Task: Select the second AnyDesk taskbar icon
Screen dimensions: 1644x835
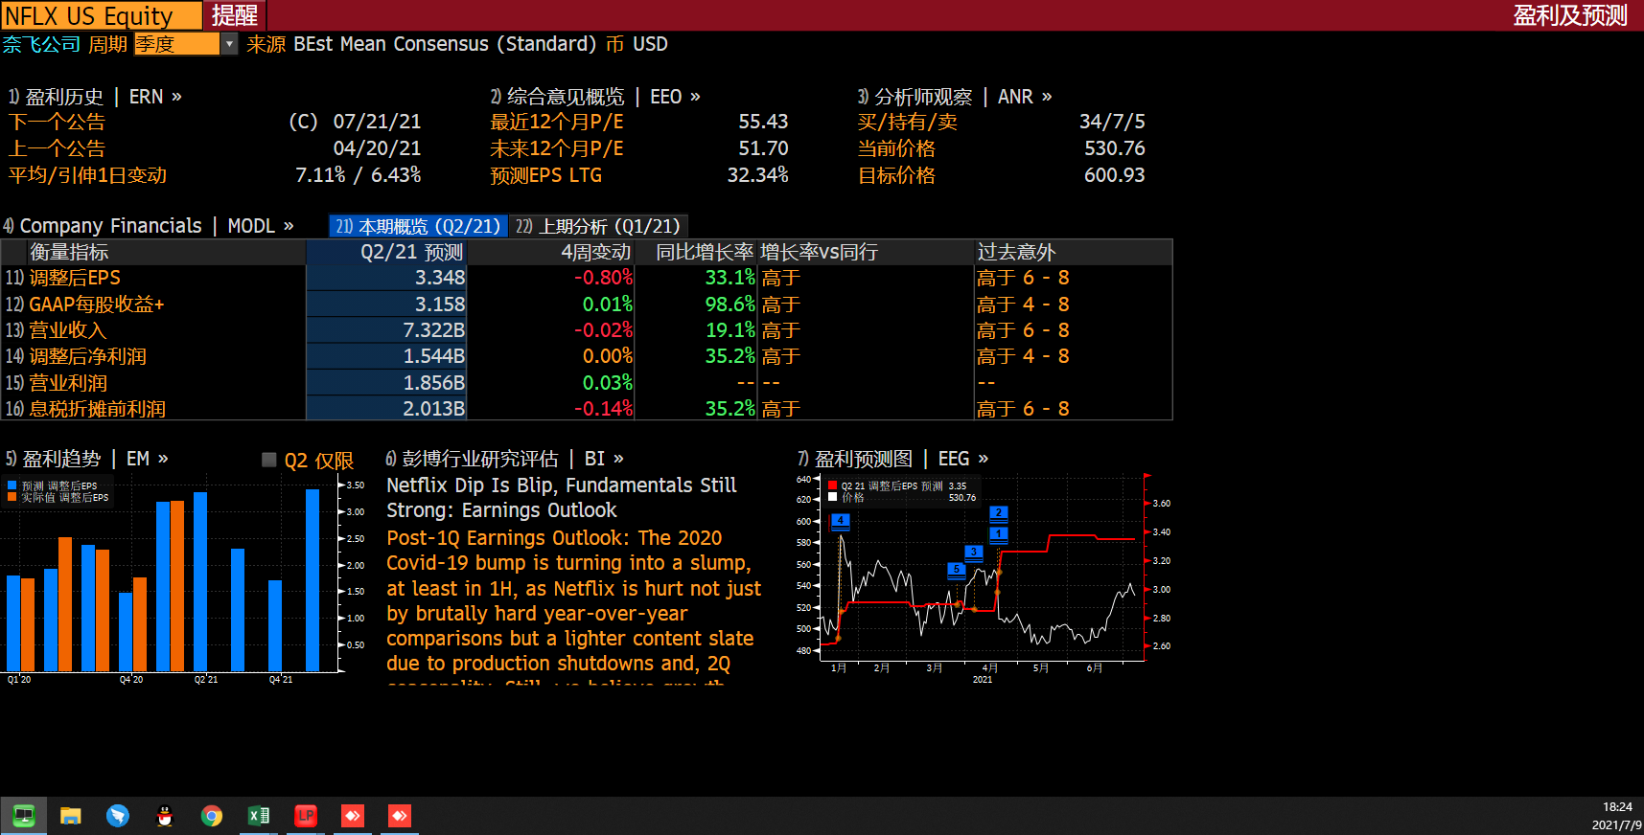Action: point(400,816)
